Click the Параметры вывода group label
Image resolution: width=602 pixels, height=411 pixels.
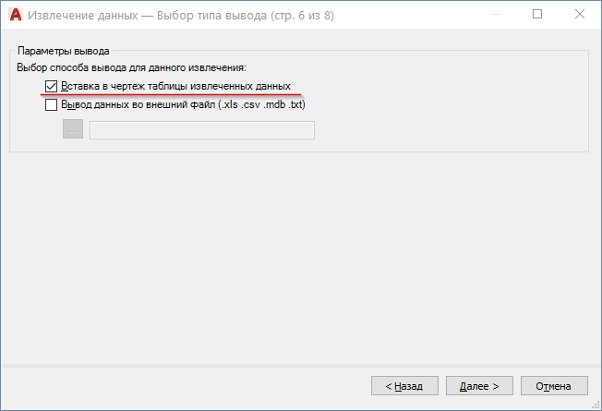click(64, 51)
